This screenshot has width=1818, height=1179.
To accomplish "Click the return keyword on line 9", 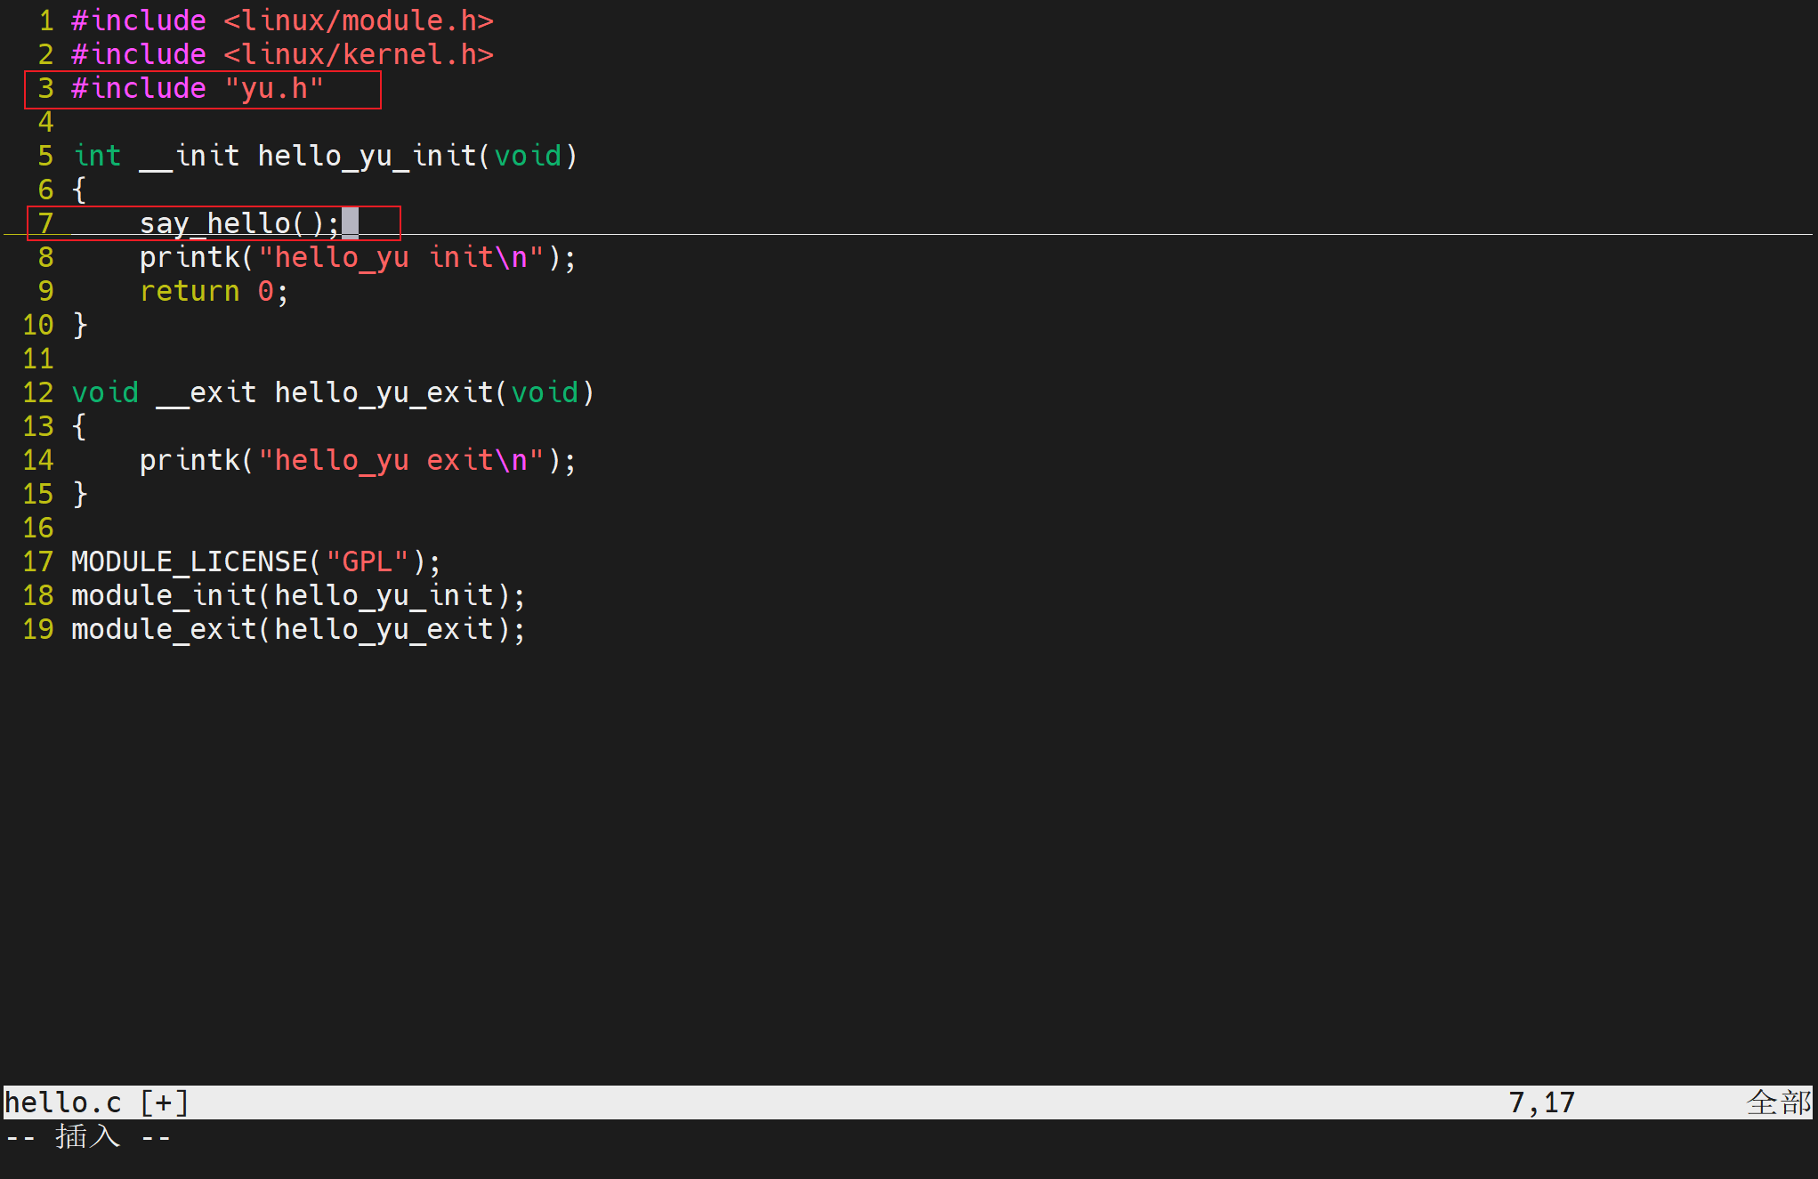I will tap(190, 292).
